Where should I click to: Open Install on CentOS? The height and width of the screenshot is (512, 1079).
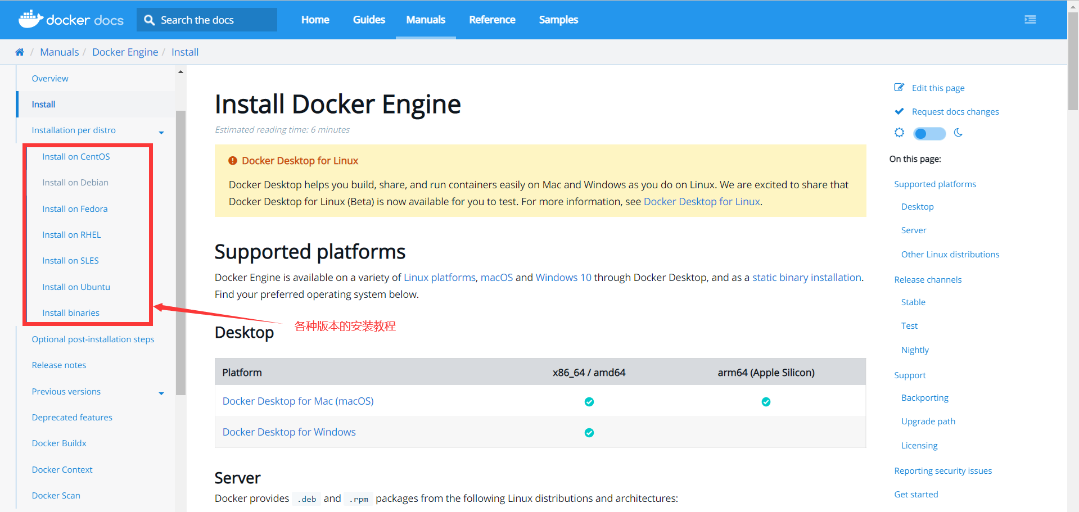tap(76, 157)
